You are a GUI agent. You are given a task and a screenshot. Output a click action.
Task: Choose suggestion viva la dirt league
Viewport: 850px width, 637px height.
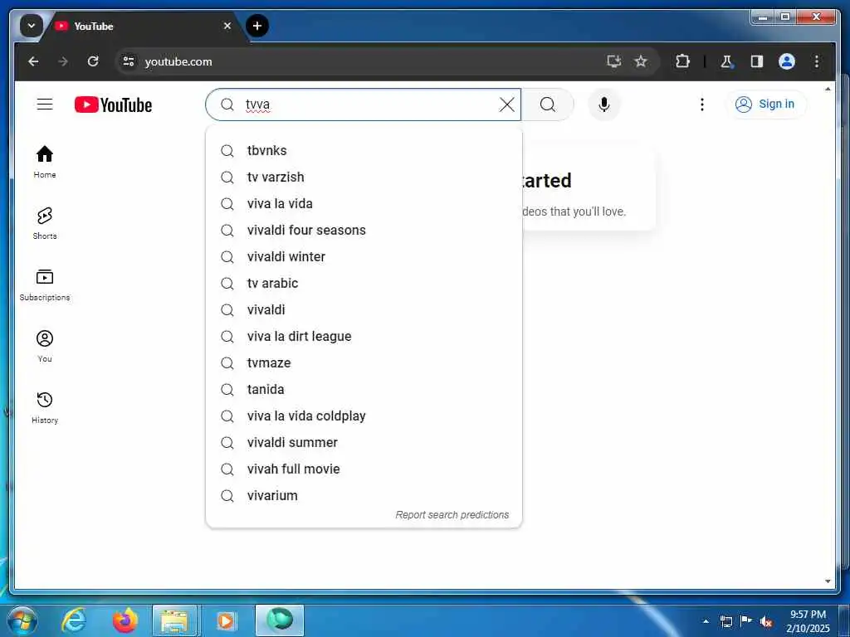[x=364, y=337]
